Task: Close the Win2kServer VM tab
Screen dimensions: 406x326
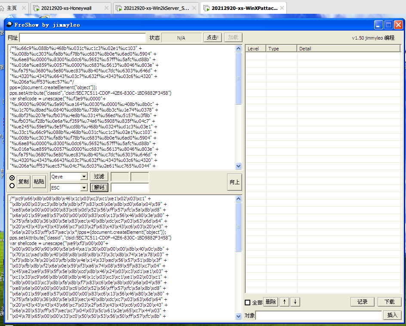Action: click(x=194, y=8)
